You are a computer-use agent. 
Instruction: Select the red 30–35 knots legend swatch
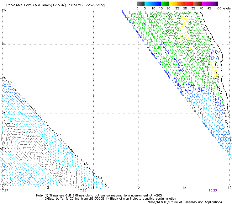click(189, 4)
